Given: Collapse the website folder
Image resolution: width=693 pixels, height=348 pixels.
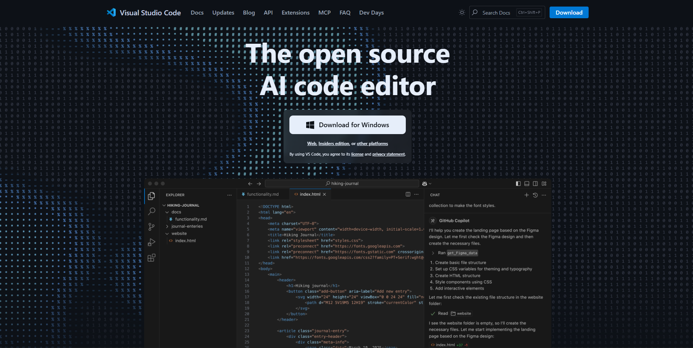Looking at the screenshot, I should click(167, 234).
